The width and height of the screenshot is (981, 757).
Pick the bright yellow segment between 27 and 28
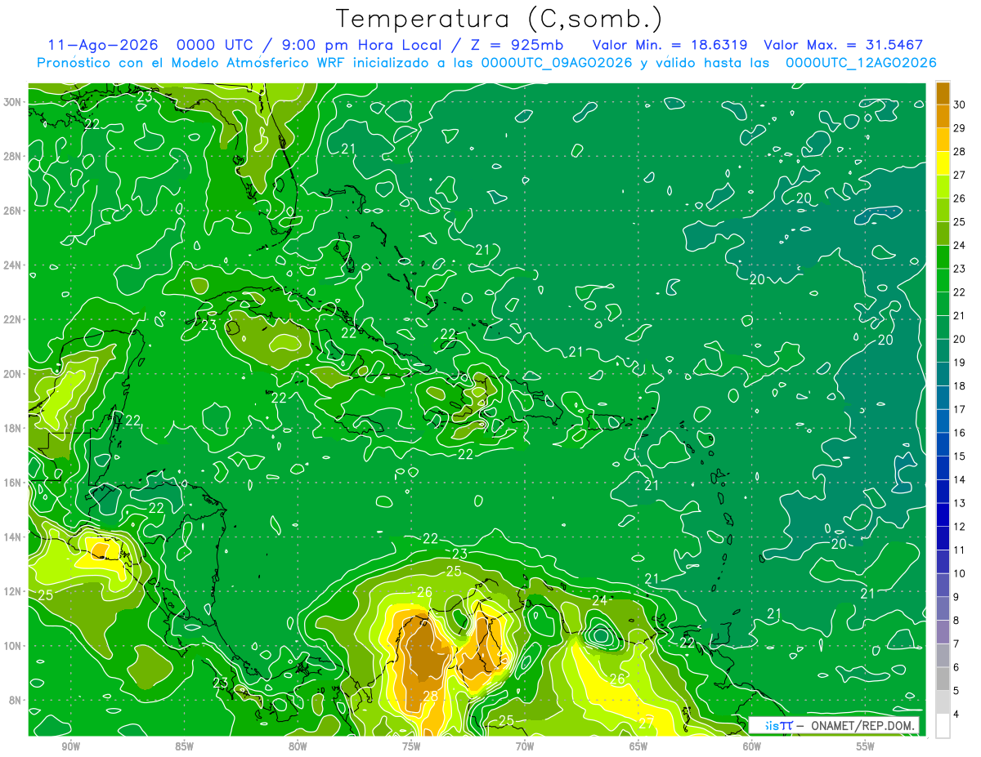943,163
